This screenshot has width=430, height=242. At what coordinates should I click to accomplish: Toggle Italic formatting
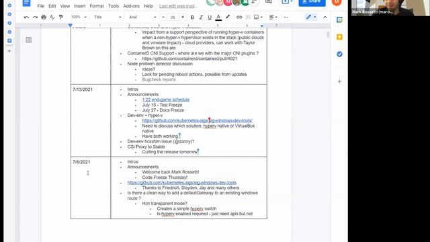pos(201,17)
